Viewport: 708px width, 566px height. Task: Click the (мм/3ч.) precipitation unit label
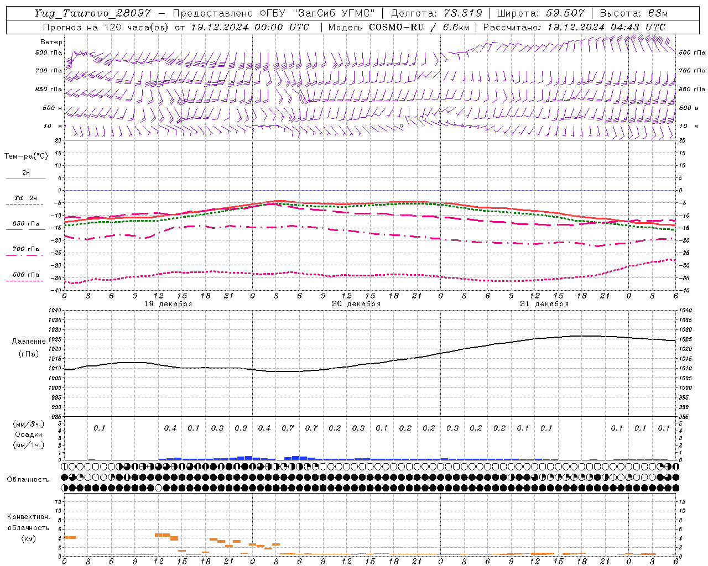coord(29,424)
